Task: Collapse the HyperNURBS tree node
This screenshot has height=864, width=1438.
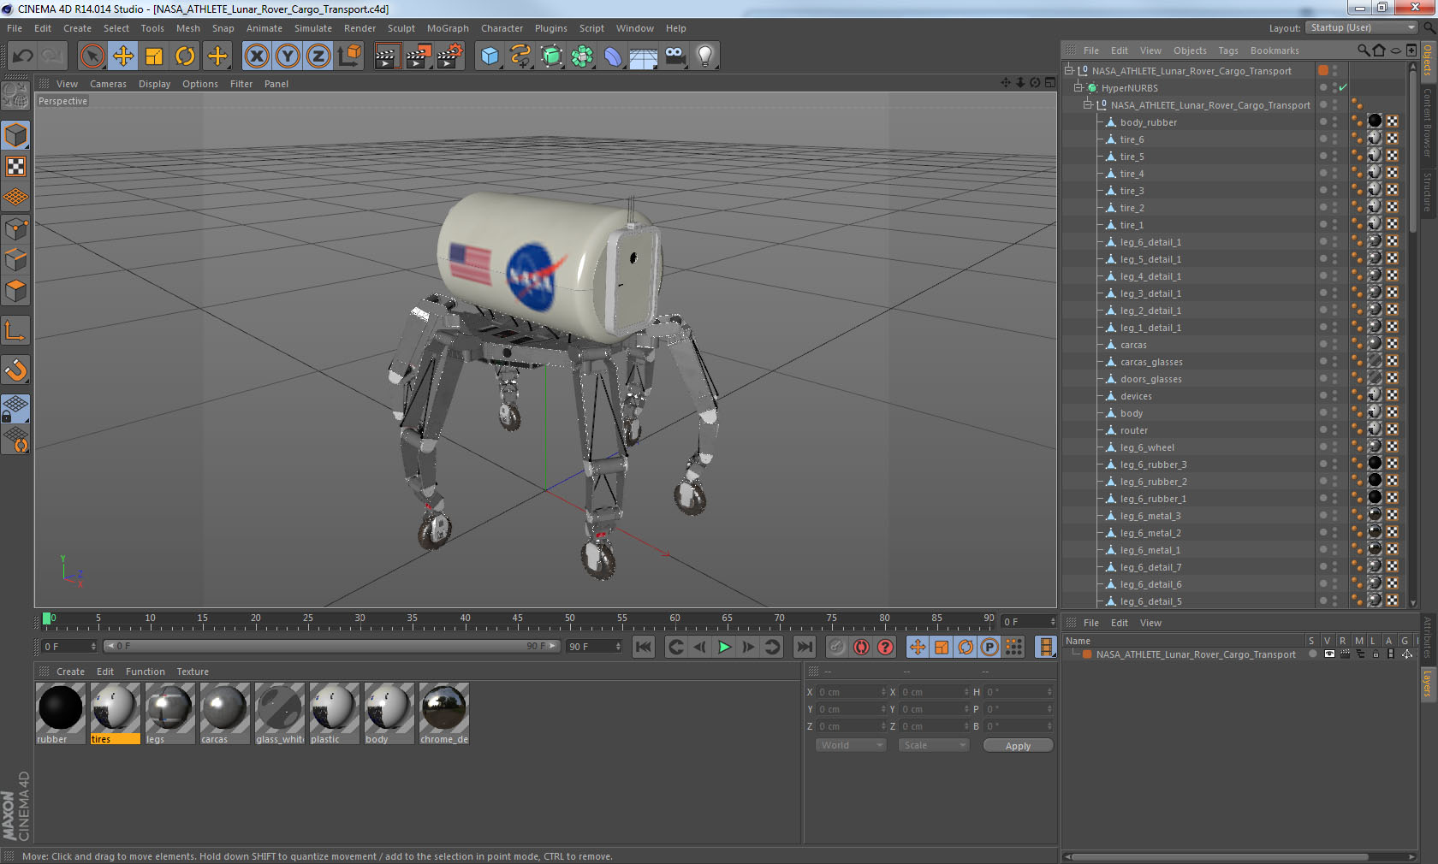Action: [1078, 87]
